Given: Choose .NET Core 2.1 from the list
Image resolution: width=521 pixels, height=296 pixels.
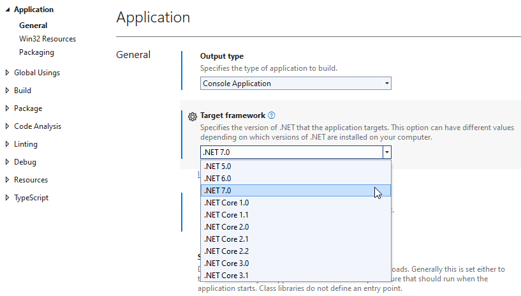Looking at the screenshot, I should click(x=296, y=239).
